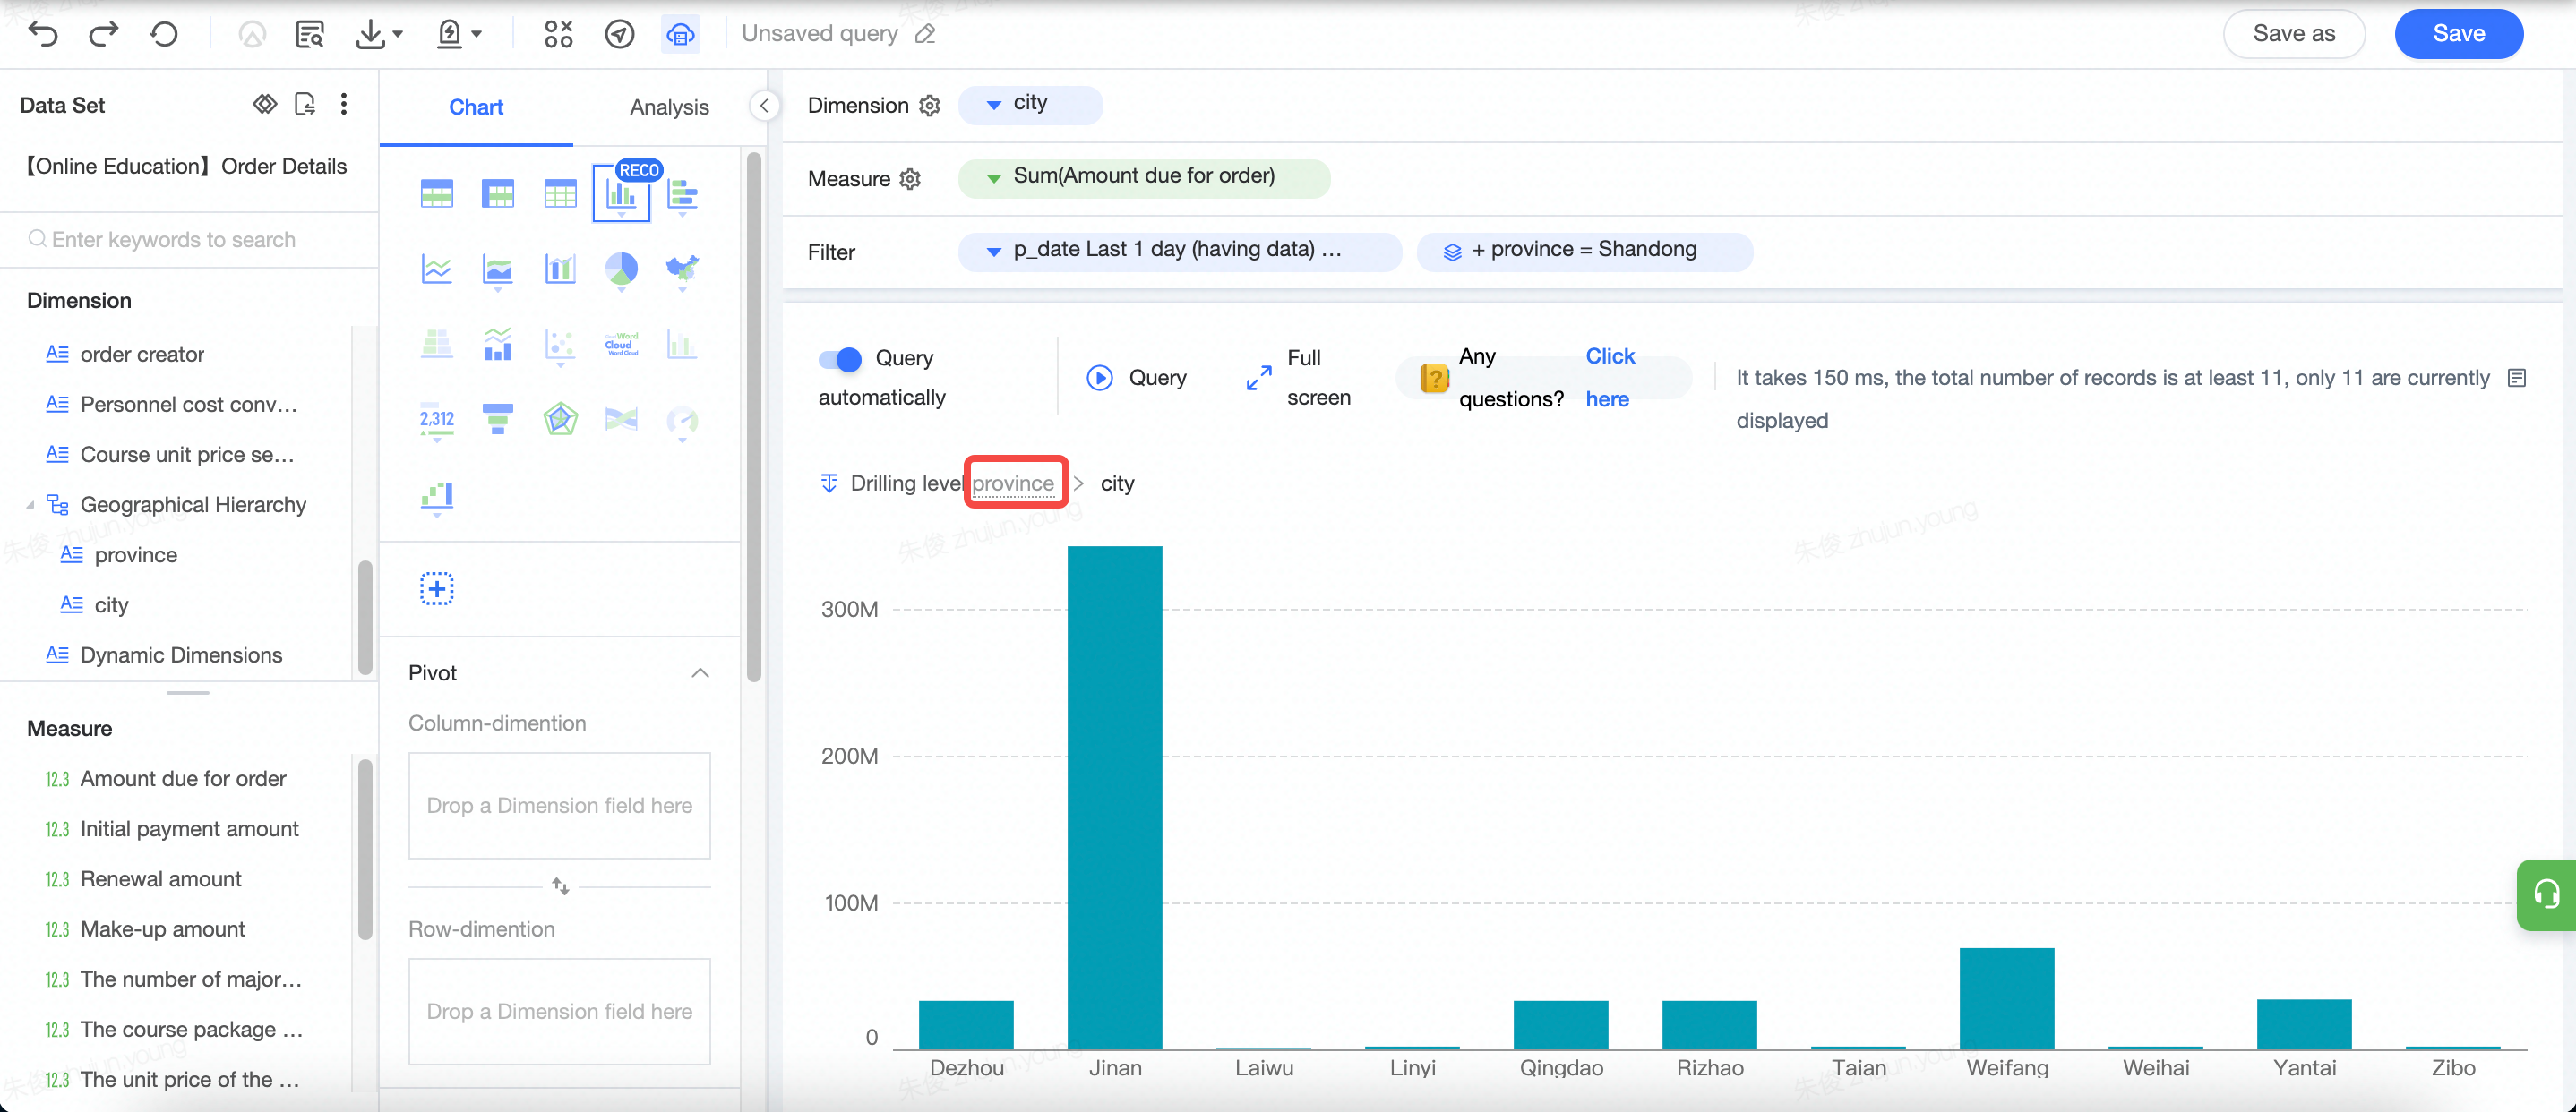Switch to the Analysis tab
The height and width of the screenshot is (1112, 2576).
click(x=669, y=107)
